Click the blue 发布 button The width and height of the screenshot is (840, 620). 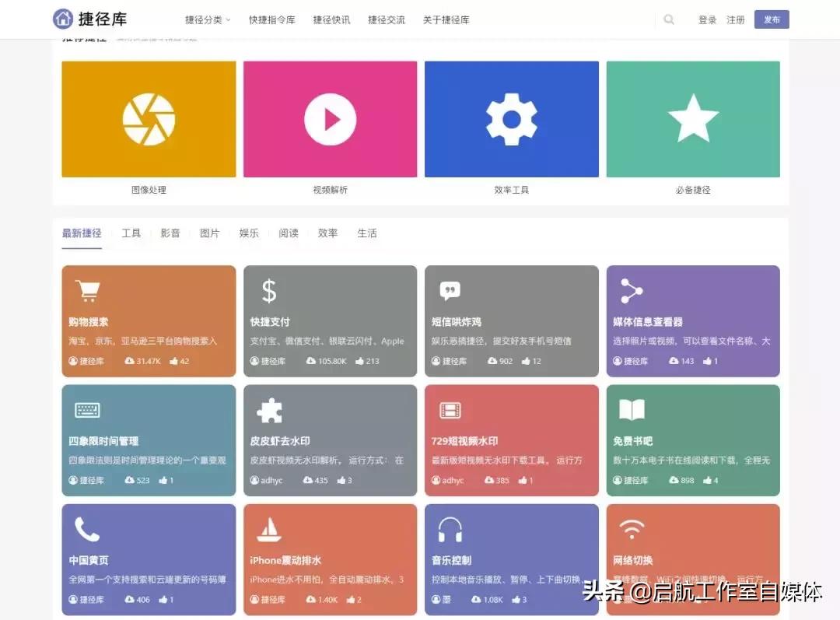772,19
